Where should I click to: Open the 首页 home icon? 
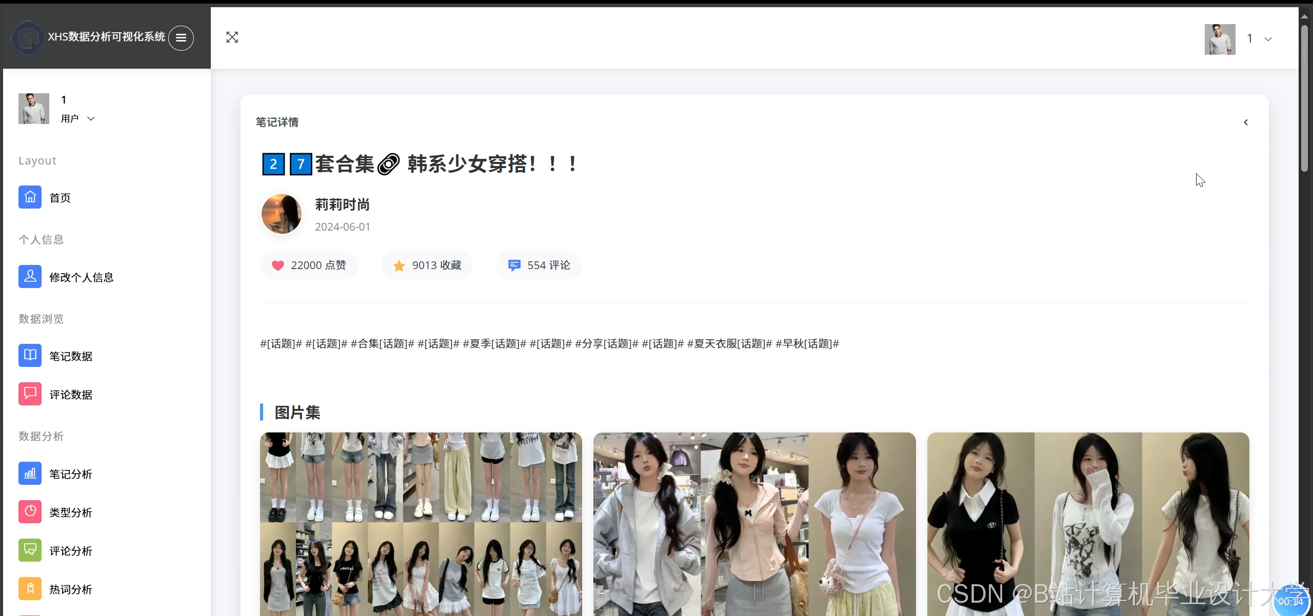coord(30,197)
